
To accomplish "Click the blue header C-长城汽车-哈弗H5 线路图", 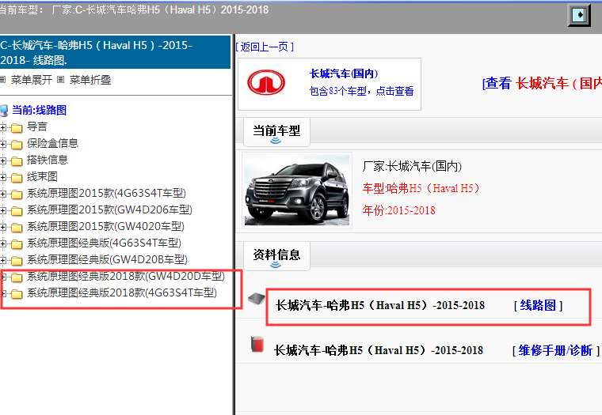I will click(115, 52).
